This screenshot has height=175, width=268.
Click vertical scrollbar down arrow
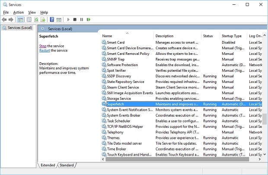265,154
